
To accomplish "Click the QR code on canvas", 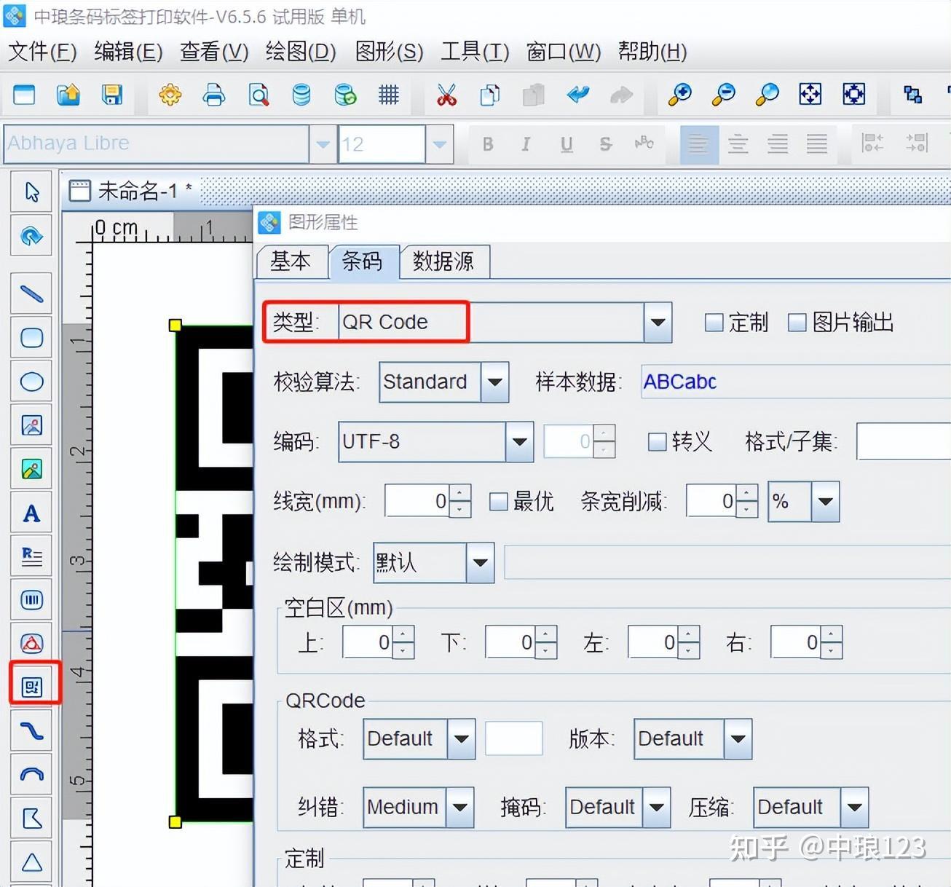I will [x=215, y=574].
